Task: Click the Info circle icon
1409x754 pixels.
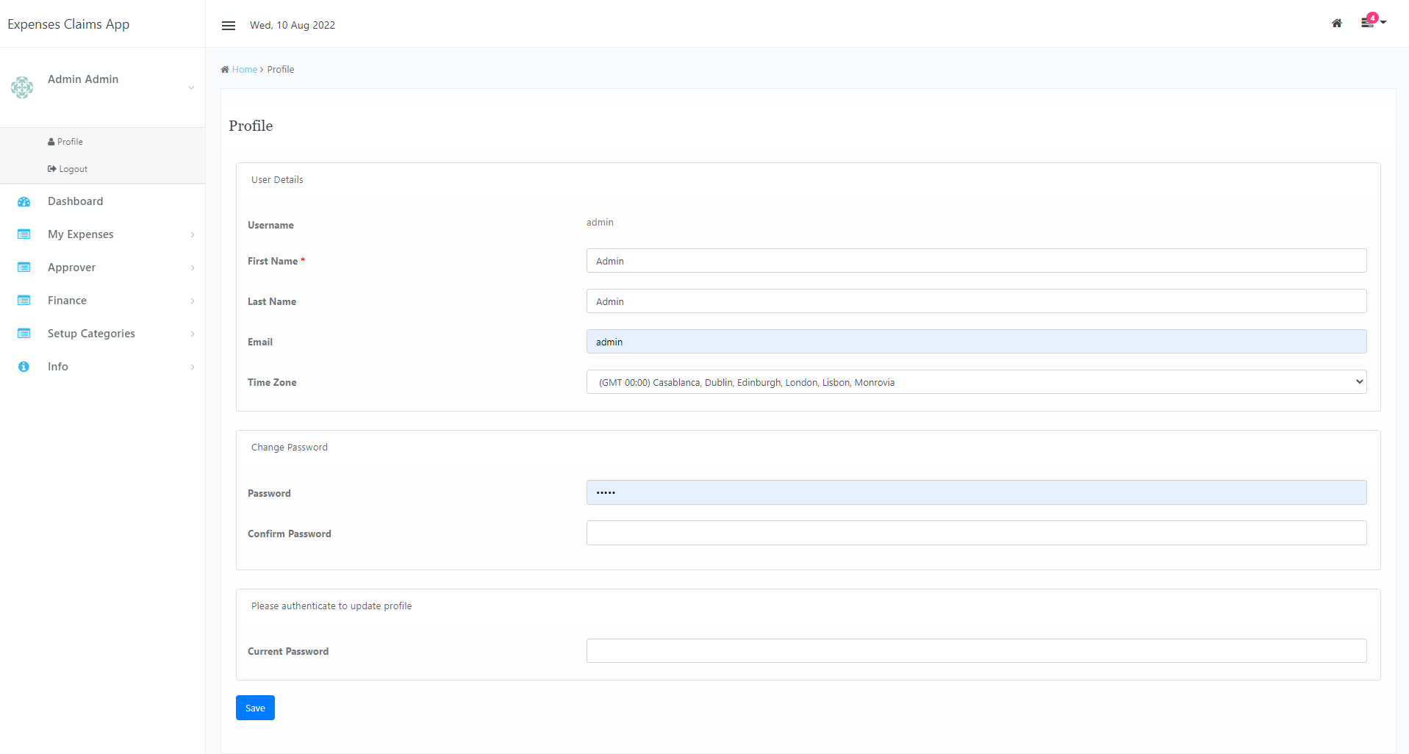Action: point(24,367)
